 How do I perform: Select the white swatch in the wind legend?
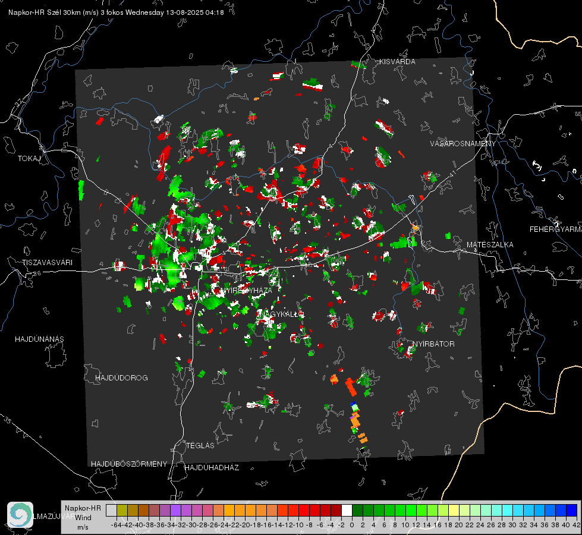tap(347, 510)
